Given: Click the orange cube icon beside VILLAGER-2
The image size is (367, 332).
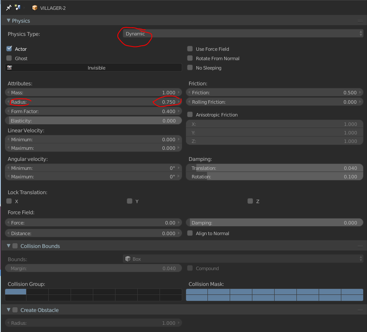Looking at the screenshot, I should [x=35, y=8].
